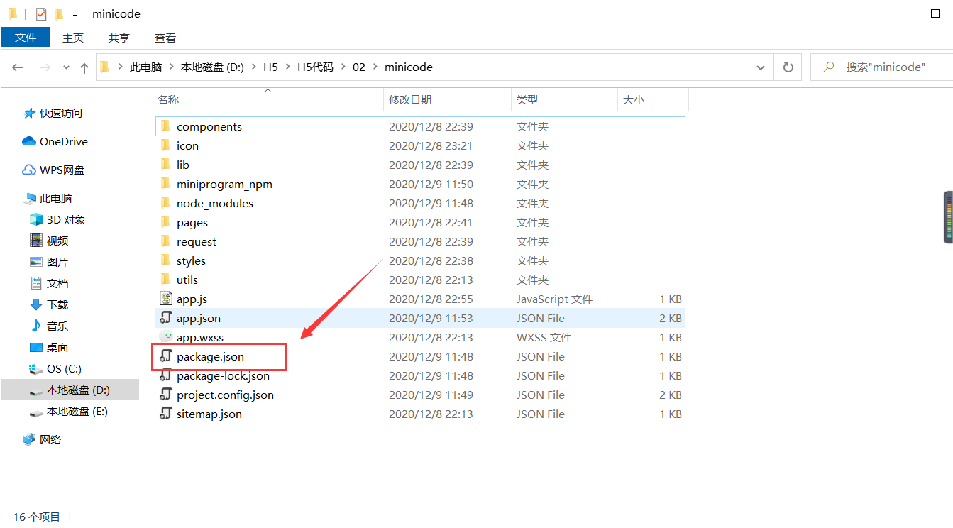This screenshot has width=953, height=528.
Task: Open 桌面 in the sidebar
Action: pyautogui.click(x=57, y=348)
